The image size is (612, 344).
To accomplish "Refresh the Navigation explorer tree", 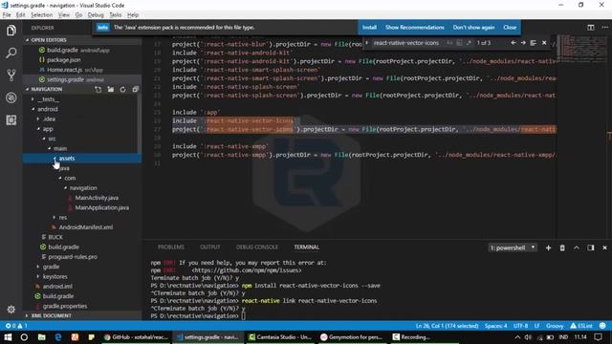I will pyautogui.click(x=123, y=89).
